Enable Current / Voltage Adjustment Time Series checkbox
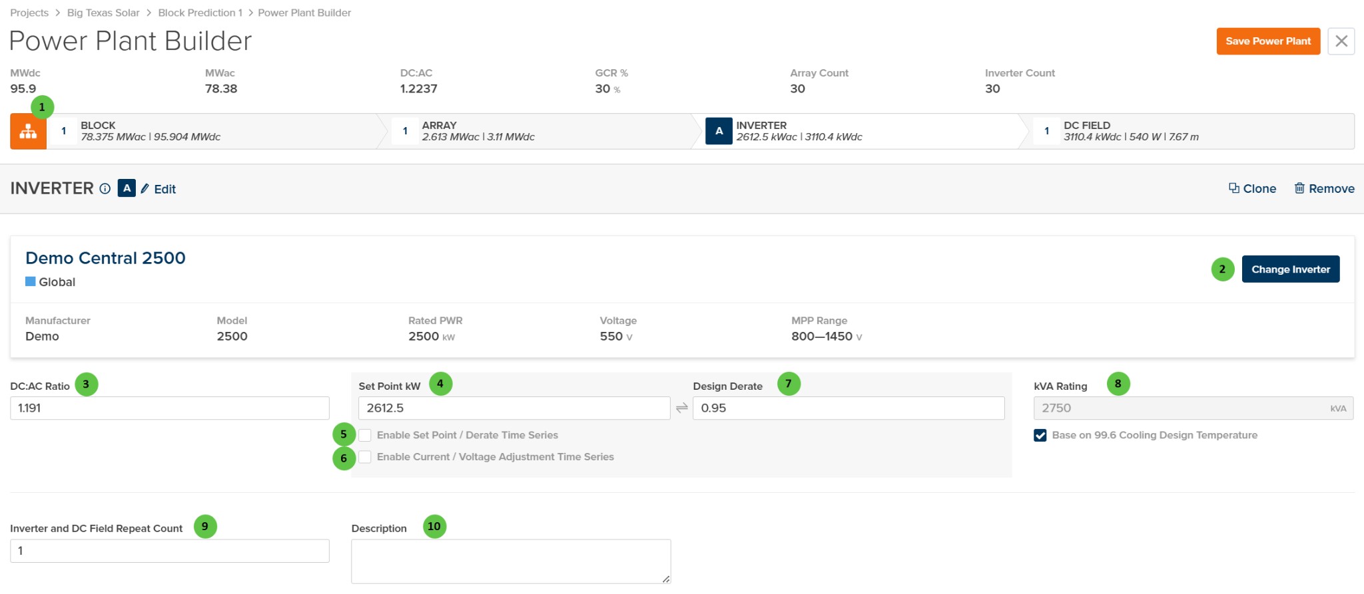This screenshot has width=1364, height=594. (365, 457)
